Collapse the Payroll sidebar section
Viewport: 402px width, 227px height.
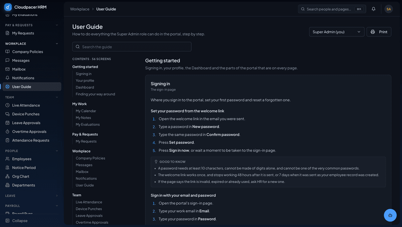pos(57,206)
